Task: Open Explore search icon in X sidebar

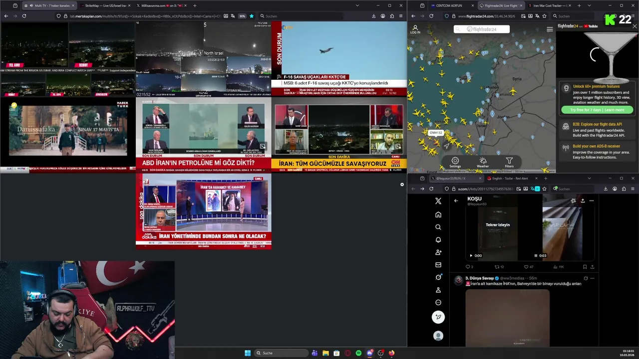Action: pyautogui.click(x=438, y=227)
